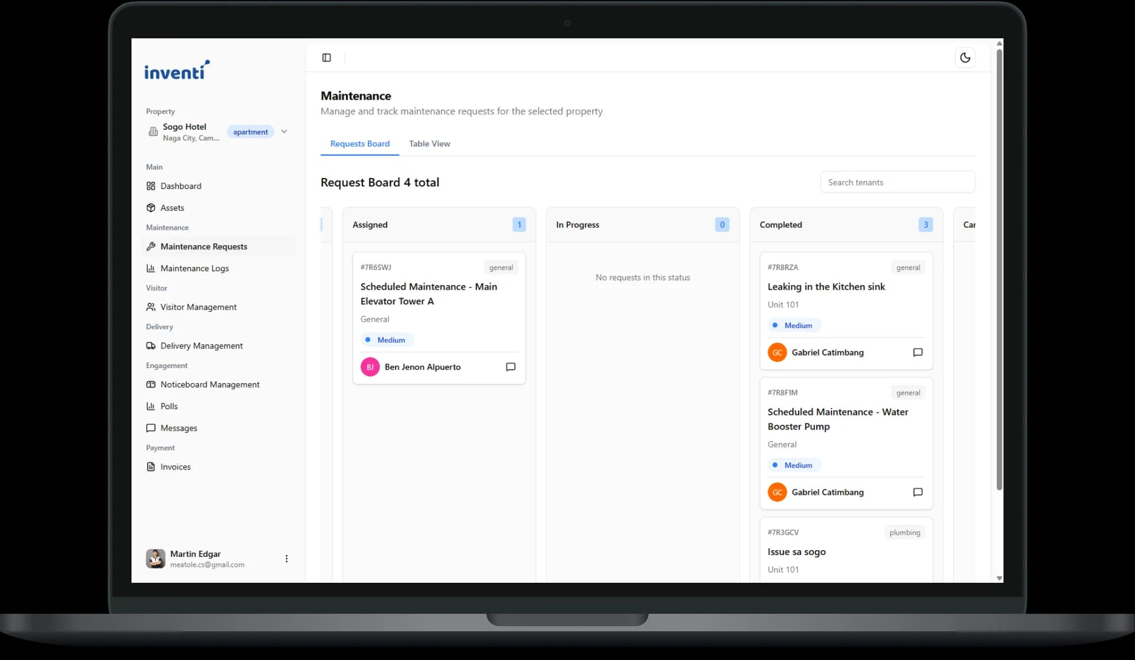Open Visitor Management page
1135x660 pixels.
click(198, 307)
